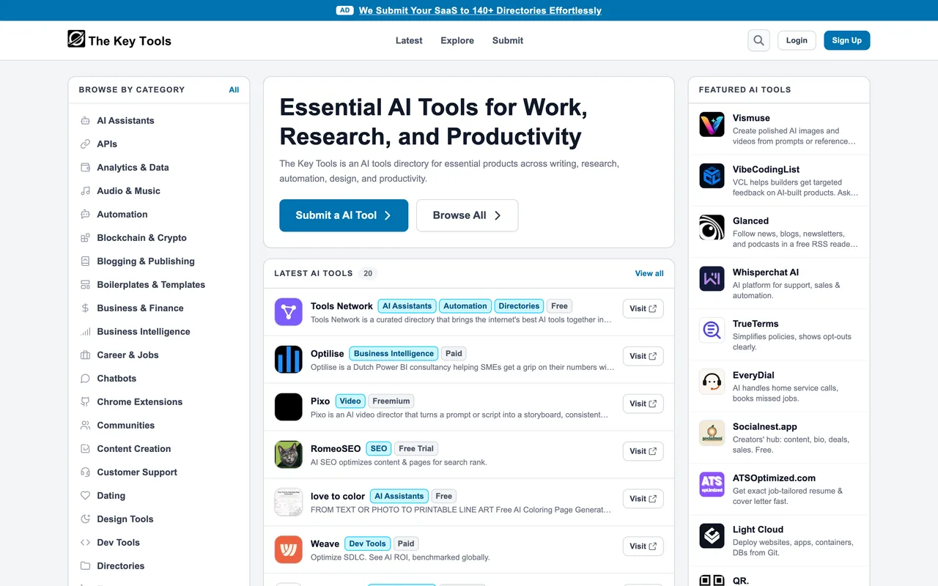Screen dimensions: 938x586
Task: Open the Pixo black logo
Action: (289, 407)
